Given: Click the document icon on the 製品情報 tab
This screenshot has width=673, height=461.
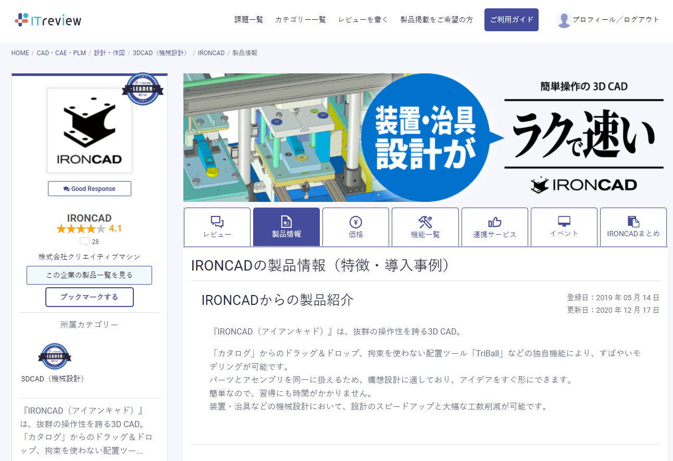Looking at the screenshot, I should point(286,222).
